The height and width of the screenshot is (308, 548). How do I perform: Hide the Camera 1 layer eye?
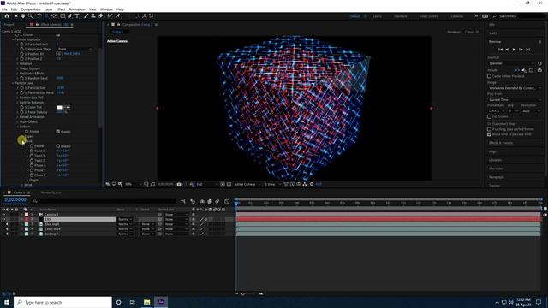3,215
